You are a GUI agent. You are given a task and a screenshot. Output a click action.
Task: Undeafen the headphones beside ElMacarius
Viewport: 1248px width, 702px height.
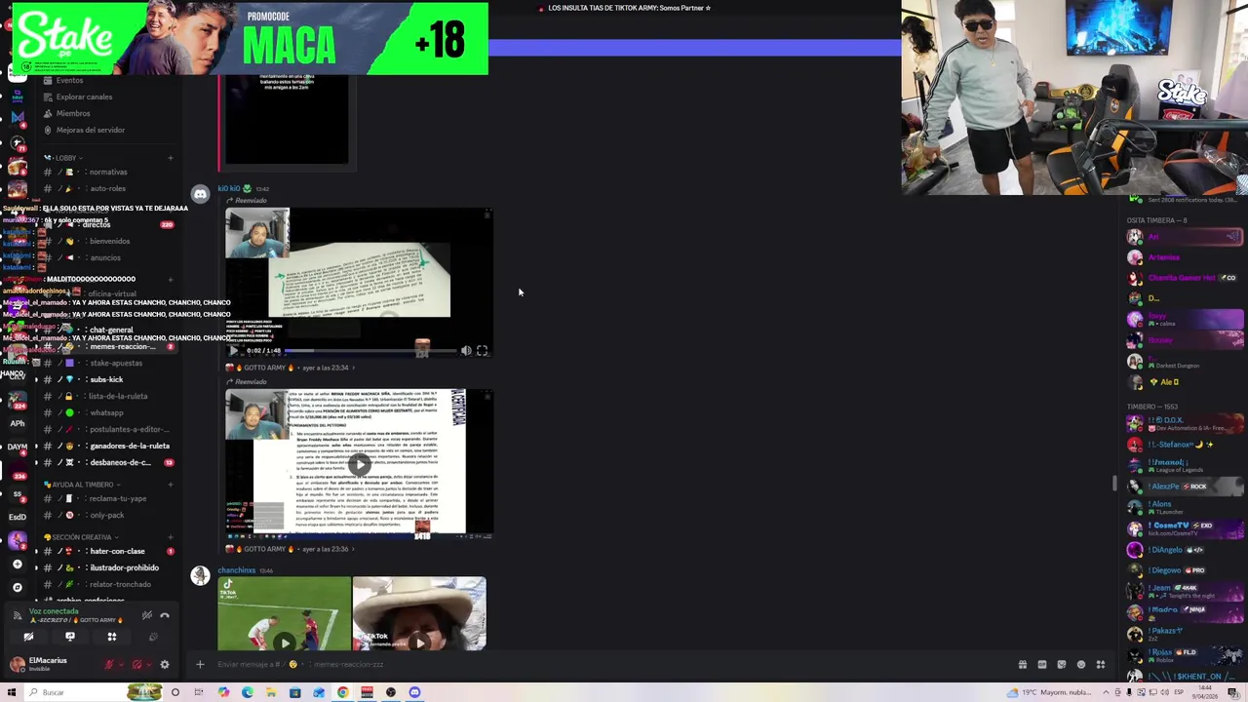136,665
